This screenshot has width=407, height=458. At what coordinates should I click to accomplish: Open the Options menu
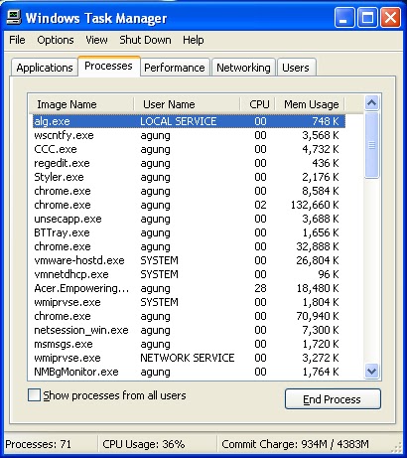point(56,40)
